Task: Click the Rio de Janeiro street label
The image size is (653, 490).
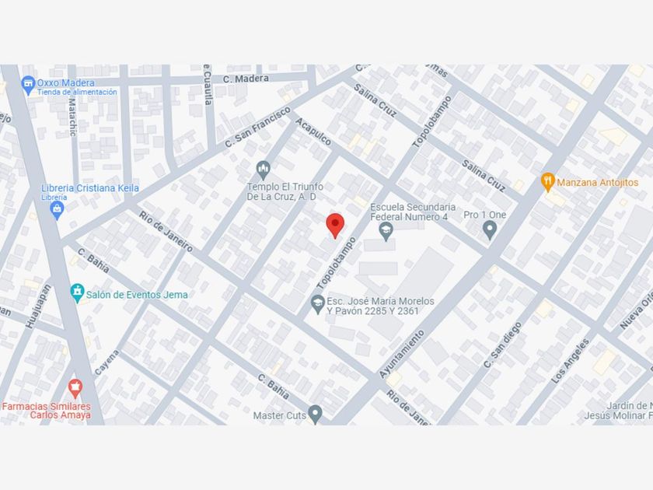Action: click(166, 232)
